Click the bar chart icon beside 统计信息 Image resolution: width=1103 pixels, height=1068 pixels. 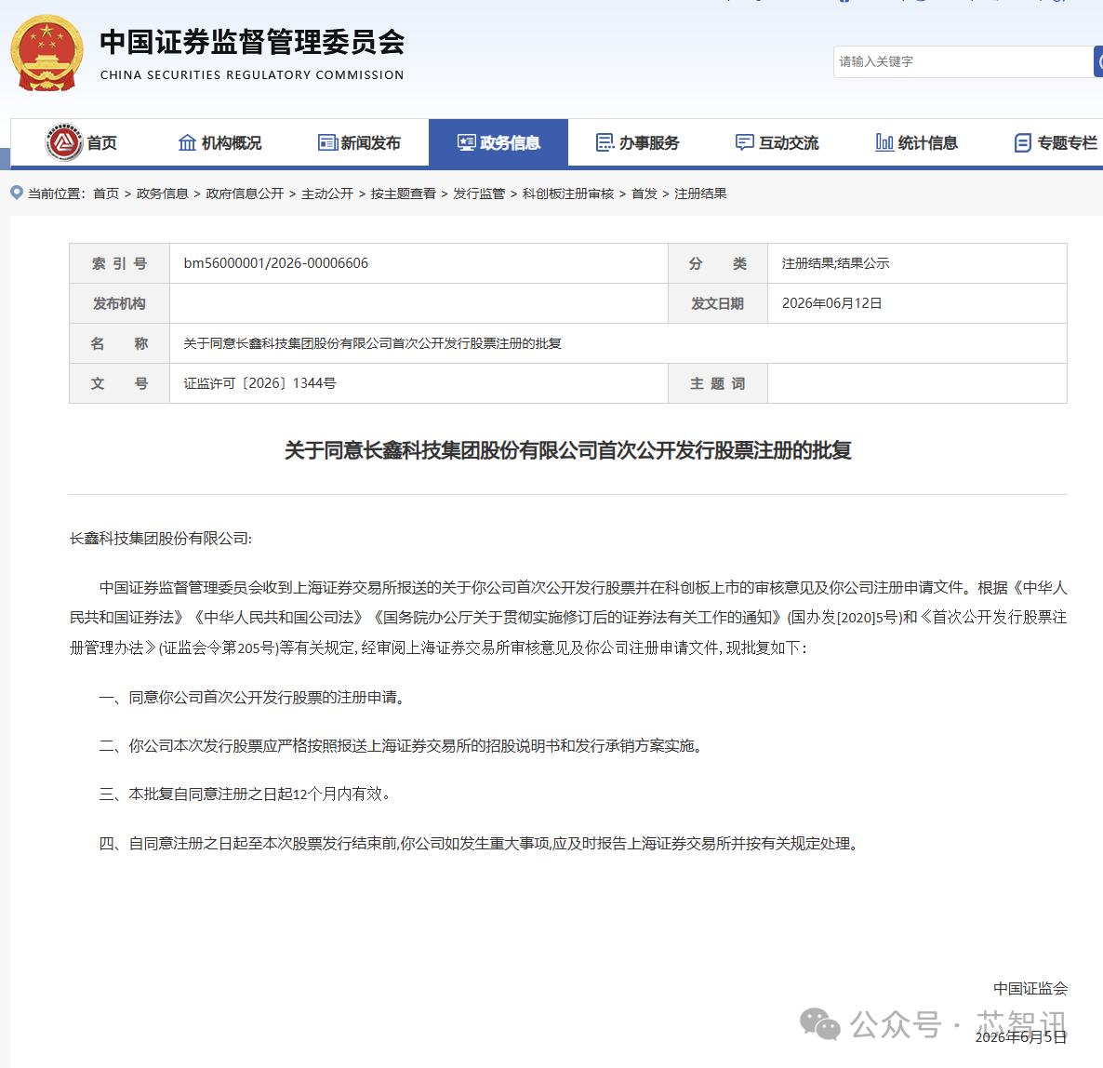[x=884, y=143]
